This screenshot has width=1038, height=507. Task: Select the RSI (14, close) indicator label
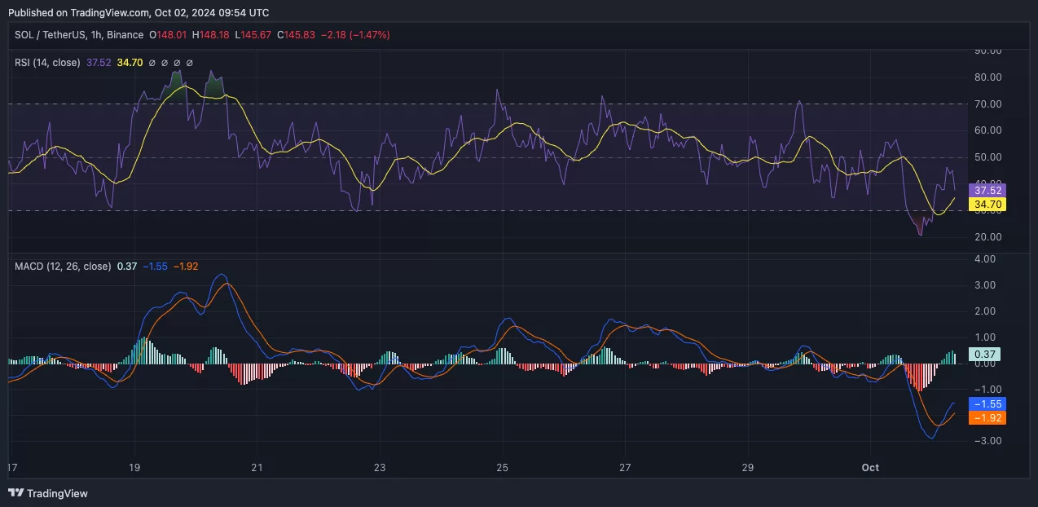pyautogui.click(x=47, y=62)
